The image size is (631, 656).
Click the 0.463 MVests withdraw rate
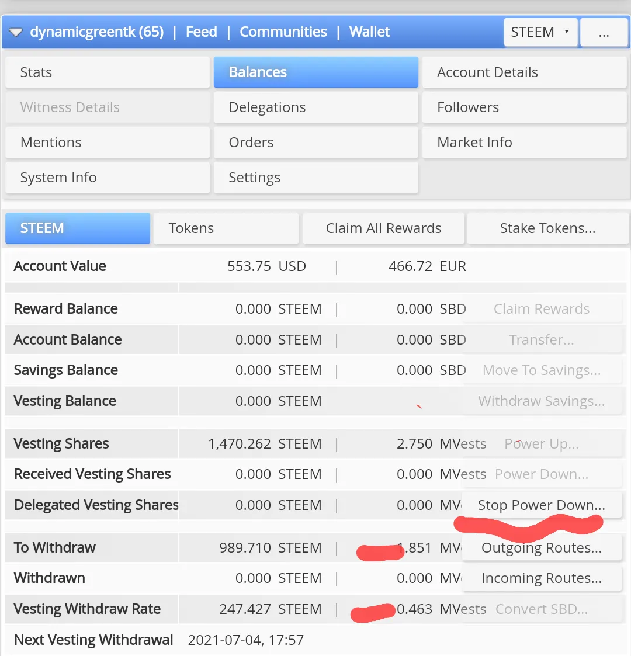pyautogui.click(x=442, y=609)
